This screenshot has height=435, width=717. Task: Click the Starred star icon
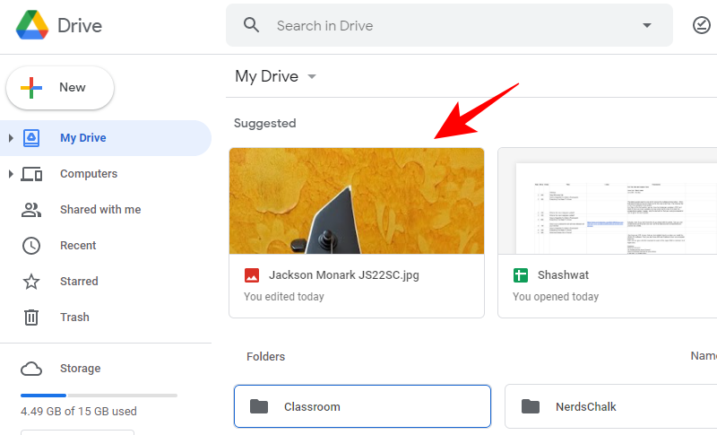[31, 282]
